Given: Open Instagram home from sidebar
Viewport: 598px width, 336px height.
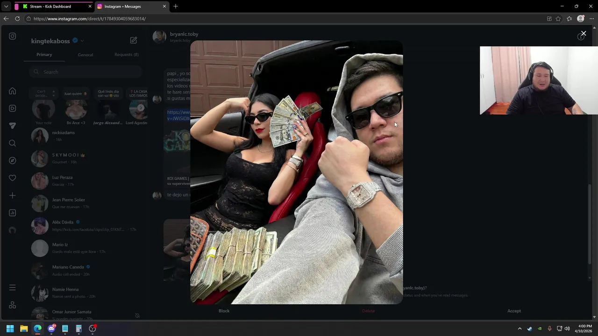Looking at the screenshot, I should [x=13, y=91].
